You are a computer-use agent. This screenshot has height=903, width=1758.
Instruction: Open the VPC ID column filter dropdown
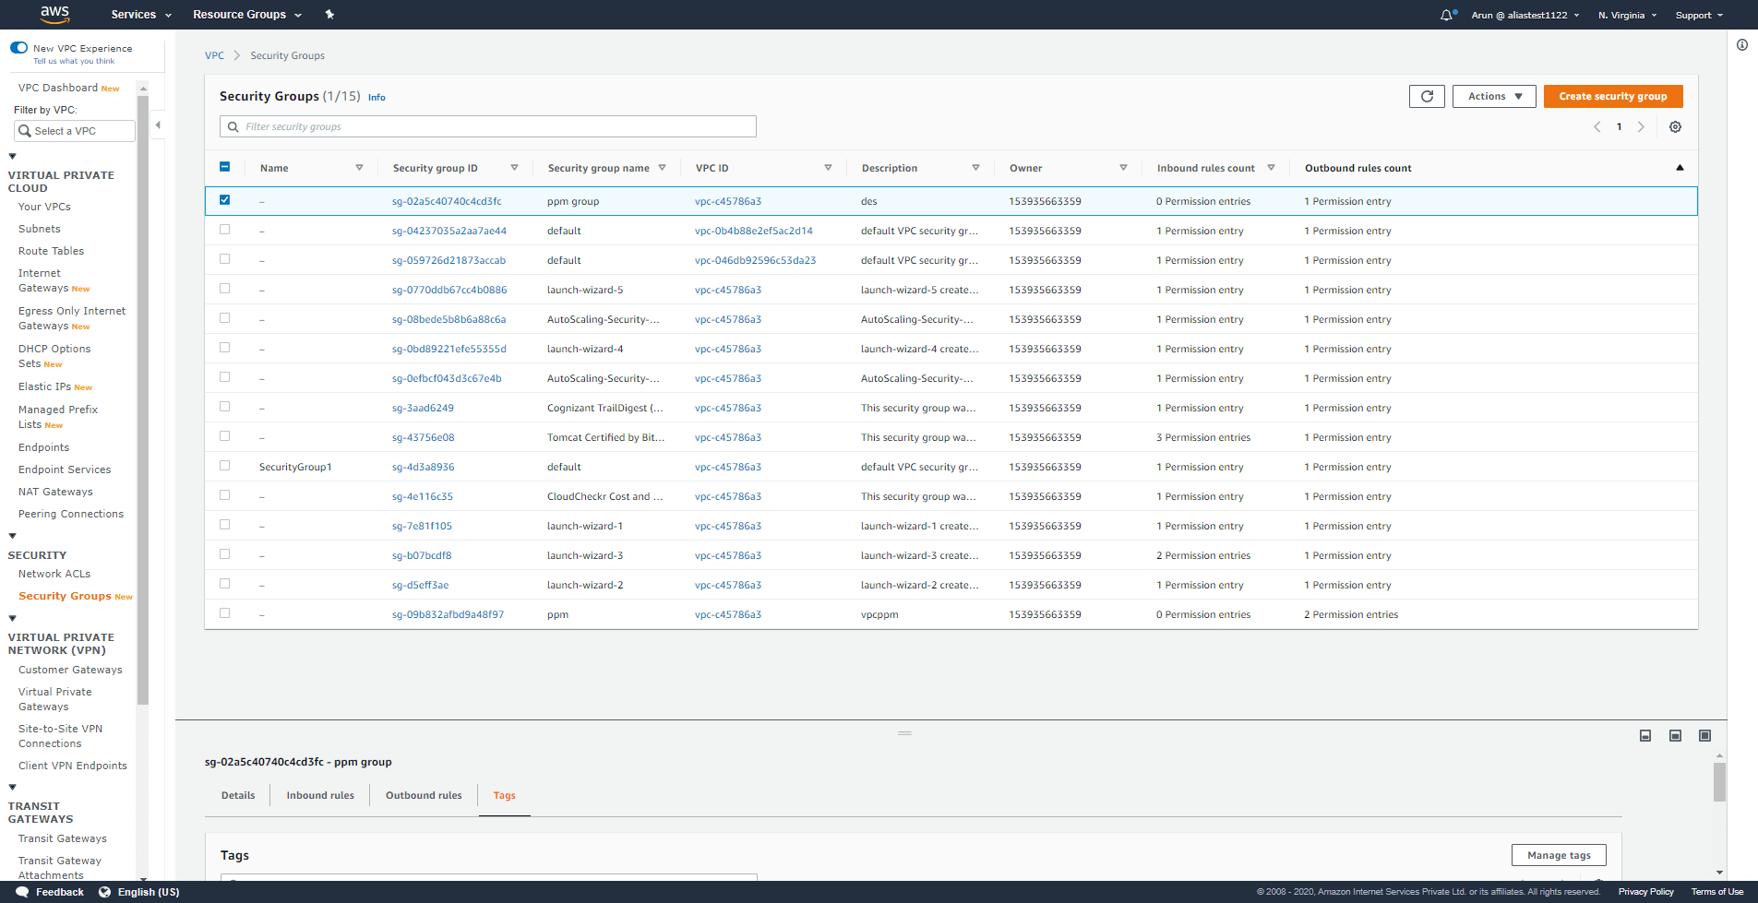click(827, 167)
